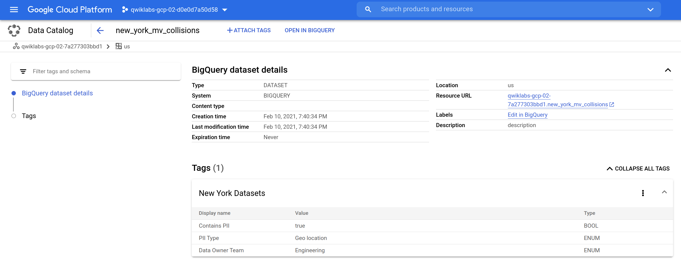Click the search magnifier icon
Image resolution: width=681 pixels, height=264 pixels.
click(x=368, y=9)
